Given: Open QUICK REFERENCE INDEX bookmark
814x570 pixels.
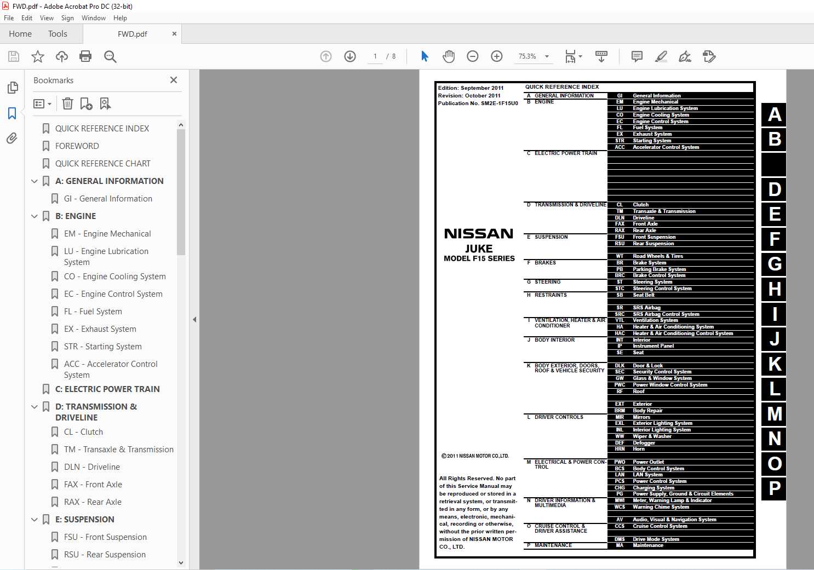Looking at the screenshot, I should [x=102, y=129].
